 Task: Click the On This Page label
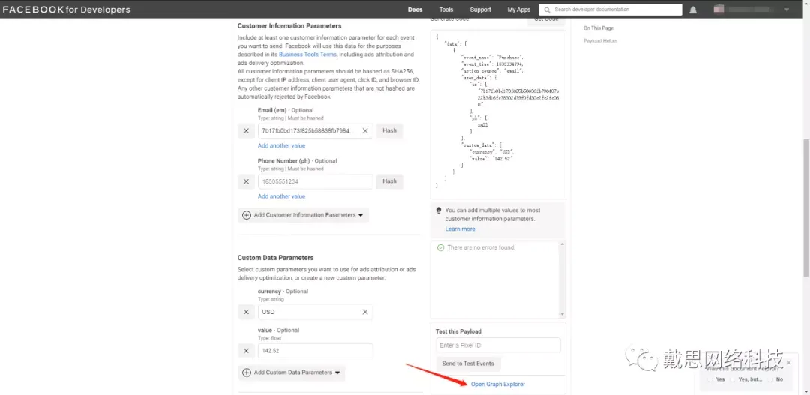pyautogui.click(x=598, y=28)
